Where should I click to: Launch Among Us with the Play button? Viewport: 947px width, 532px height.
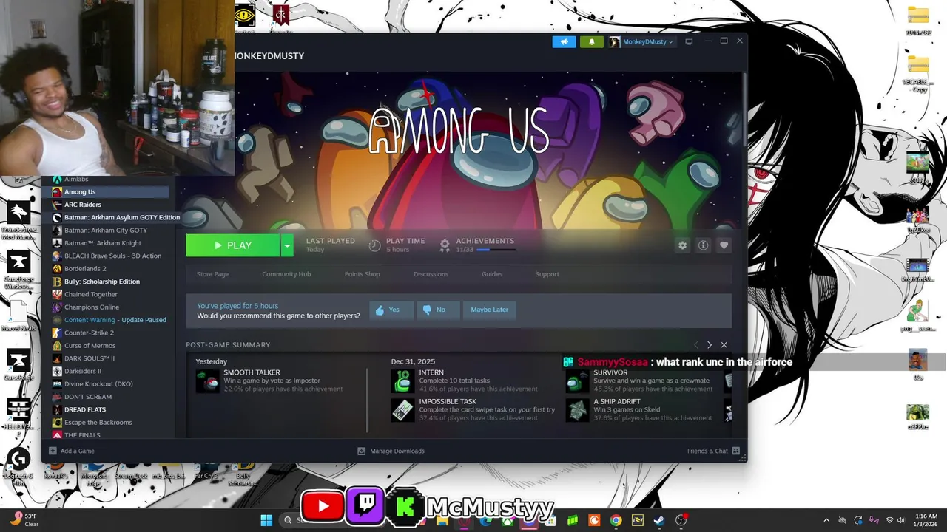tap(233, 245)
